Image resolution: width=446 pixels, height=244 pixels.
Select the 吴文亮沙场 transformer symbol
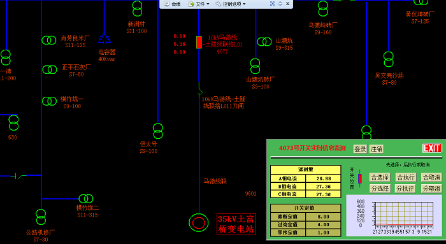(x=389, y=59)
